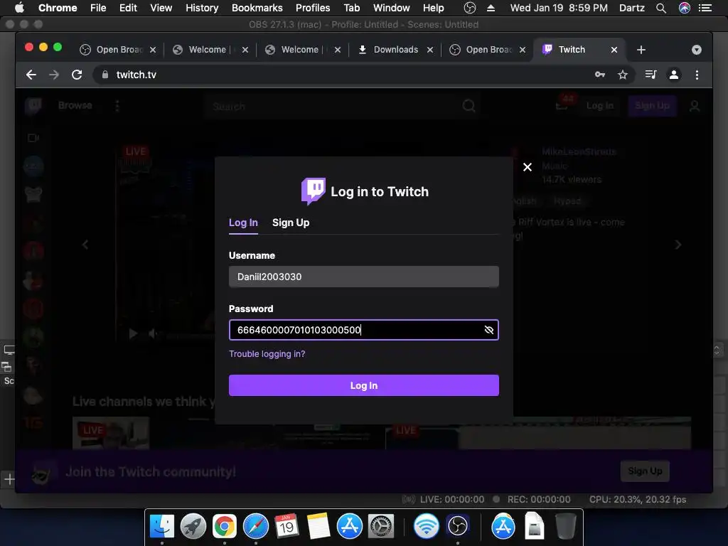Select the Log In tab in dialog
The width and height of the screenshot is (728, 546).
pos(243,223)
